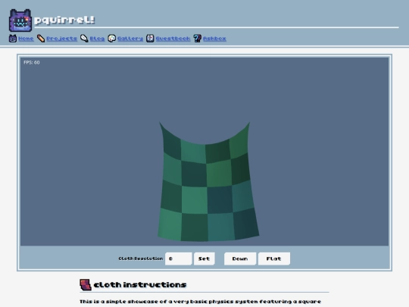The width and height of the screenshot is (409, 307).
Task: Click the FPS counter text
Action: click(x=32, y=62)
